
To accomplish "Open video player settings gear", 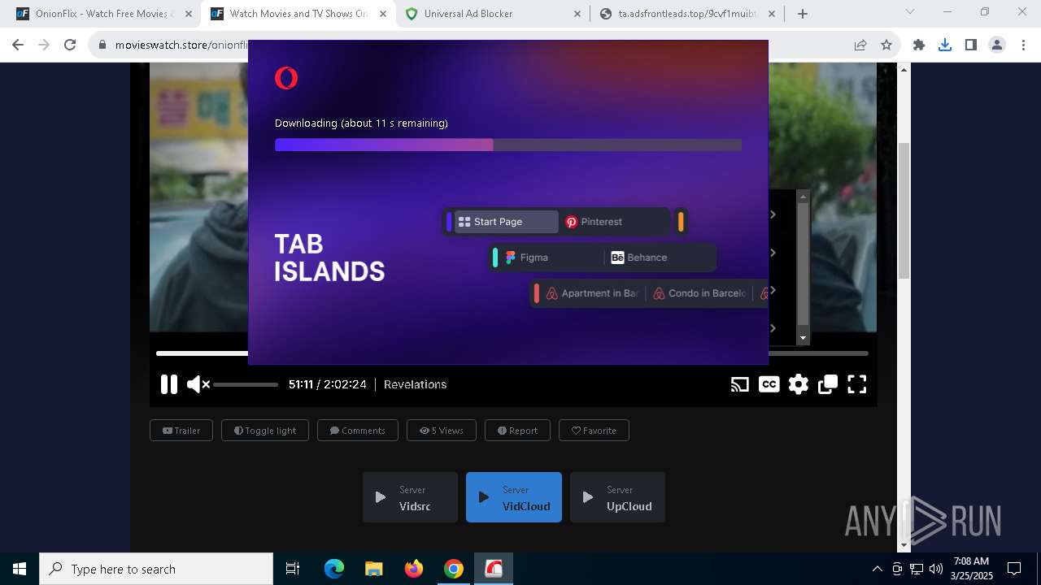I will point(799,384).
